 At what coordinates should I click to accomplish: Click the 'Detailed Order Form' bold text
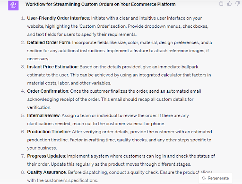[x=49, y=42]
